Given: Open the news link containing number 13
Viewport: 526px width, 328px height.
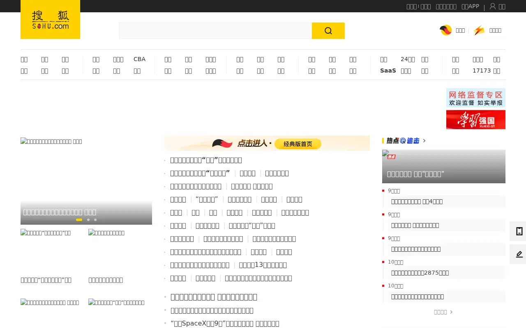Looking at the screenshot, I should tap(263, 265).
